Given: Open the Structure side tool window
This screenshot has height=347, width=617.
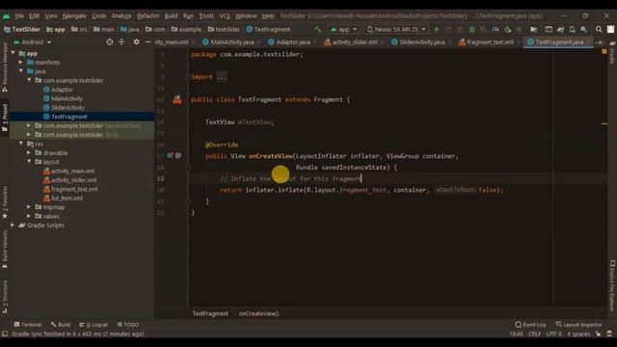Looking at the screenshot, I should pos(5,297).
